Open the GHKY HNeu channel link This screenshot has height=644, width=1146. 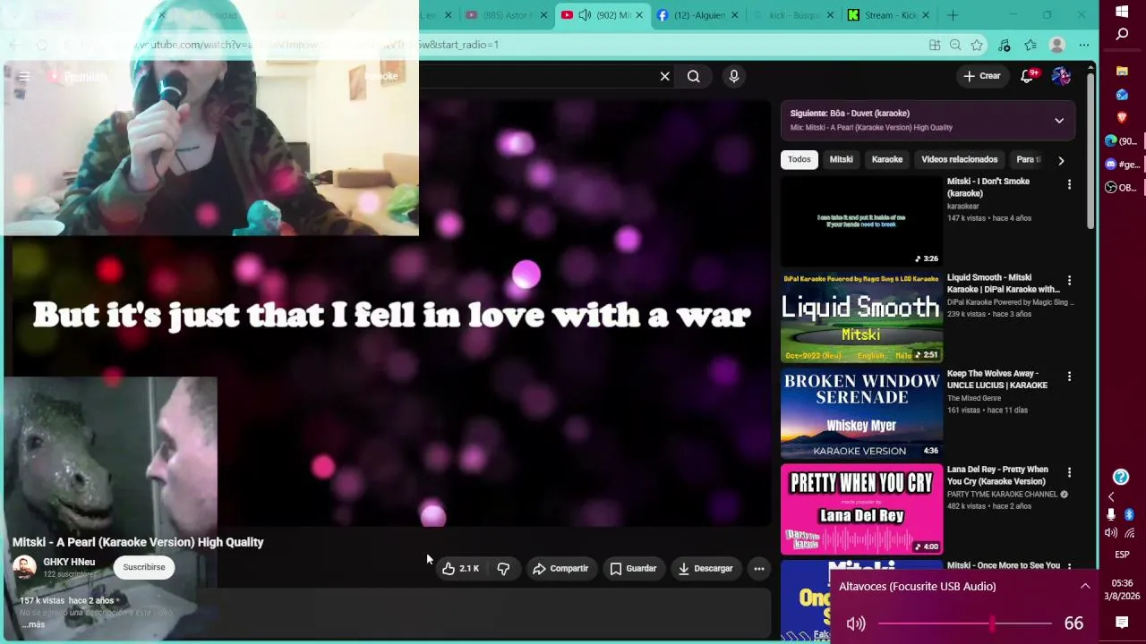[69, 562]
